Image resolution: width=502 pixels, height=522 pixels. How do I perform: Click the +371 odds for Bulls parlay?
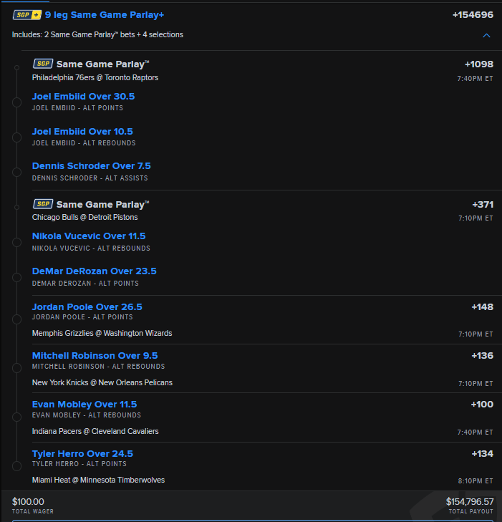tap(483, 204)
